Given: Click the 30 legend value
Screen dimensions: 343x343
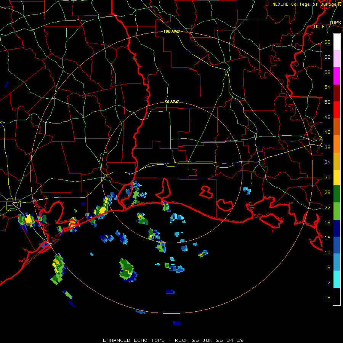Looking at the screenshot, I should point(327,177).
